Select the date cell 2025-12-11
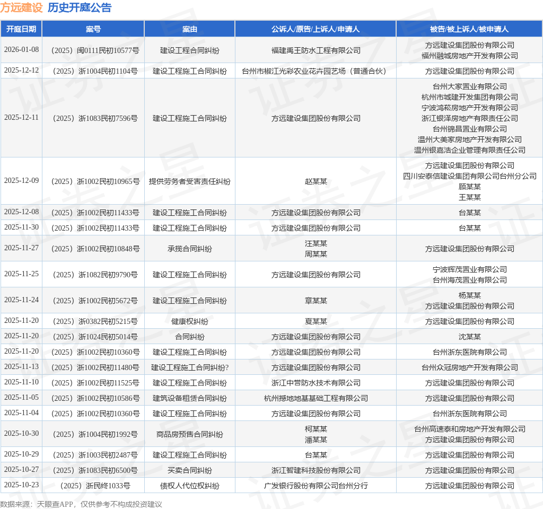 pyautogui.click(x=21, y=117)
